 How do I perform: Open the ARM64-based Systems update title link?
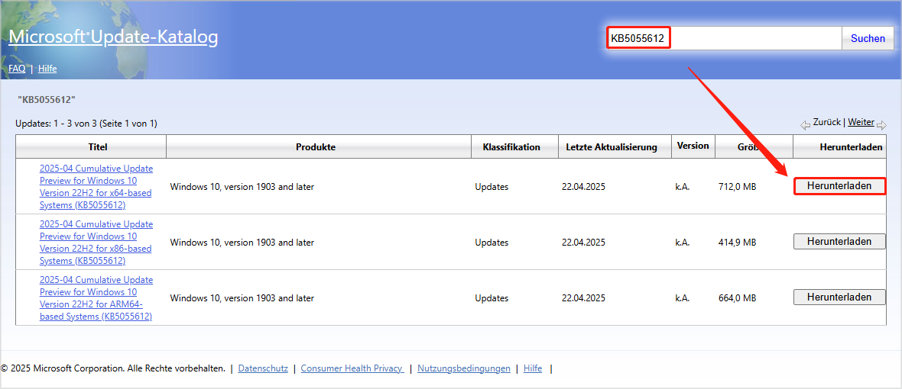96,297
